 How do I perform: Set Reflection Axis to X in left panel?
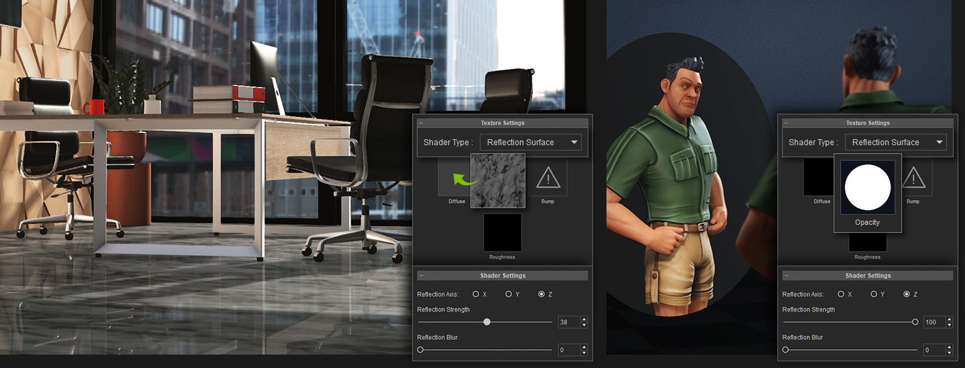pyautogui.click(x=476, y=294)
